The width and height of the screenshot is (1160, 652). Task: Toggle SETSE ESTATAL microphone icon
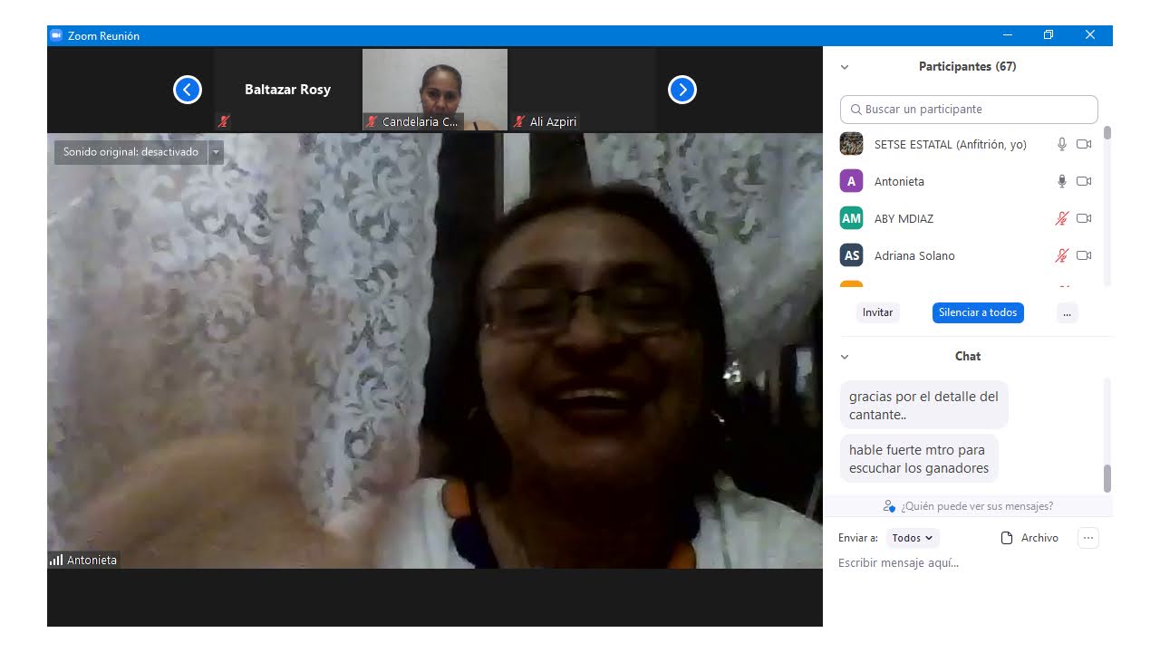[1062, 144]
